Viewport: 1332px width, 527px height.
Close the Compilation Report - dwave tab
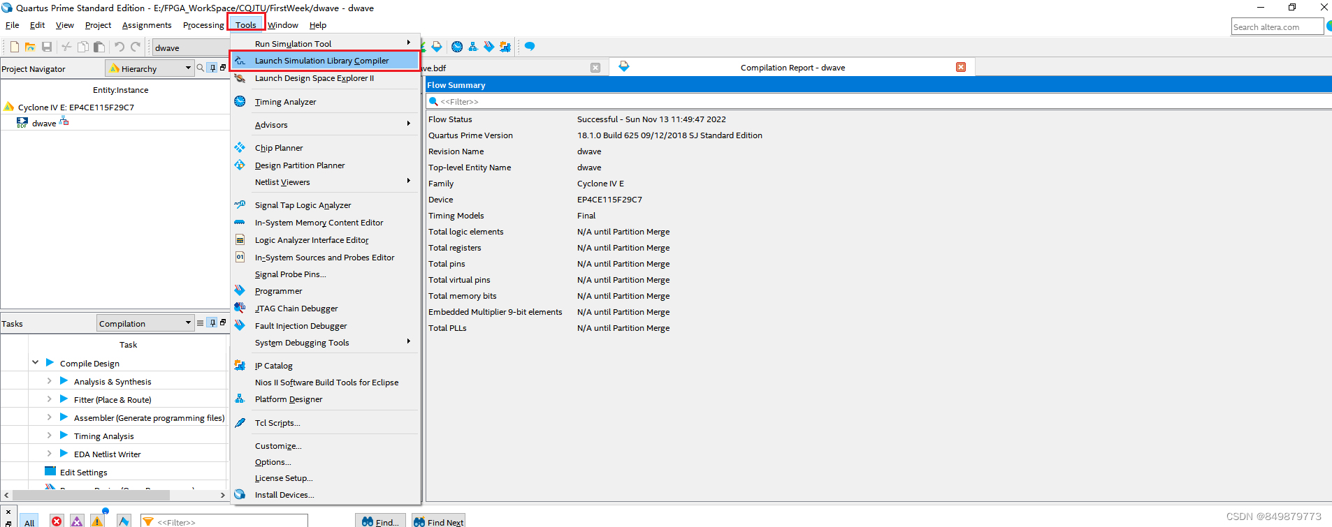[961, 67]
